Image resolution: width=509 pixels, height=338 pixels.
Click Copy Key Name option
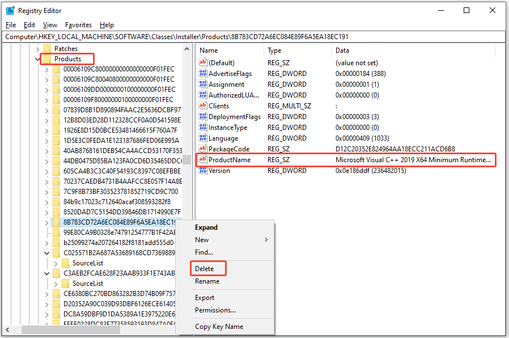[219, 327]
